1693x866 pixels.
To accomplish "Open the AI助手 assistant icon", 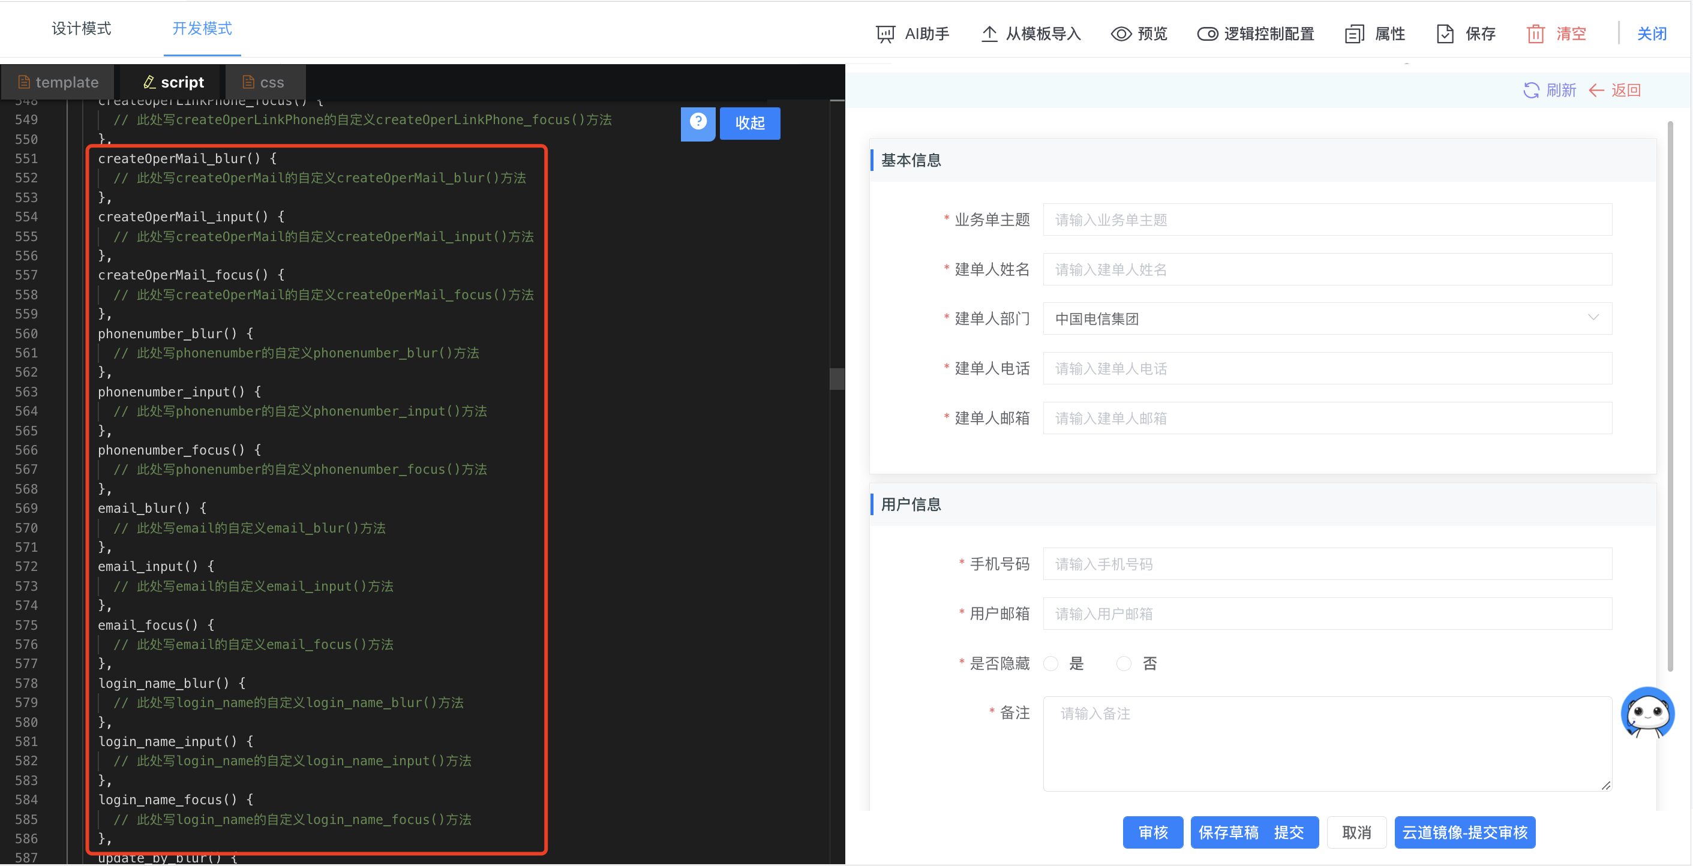I will (885, 34).
